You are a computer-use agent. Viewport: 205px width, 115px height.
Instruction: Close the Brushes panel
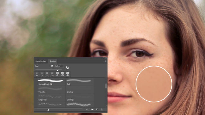tap(106, 58)
